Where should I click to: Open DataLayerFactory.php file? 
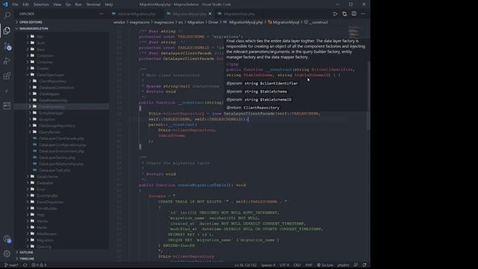point(57,158)
